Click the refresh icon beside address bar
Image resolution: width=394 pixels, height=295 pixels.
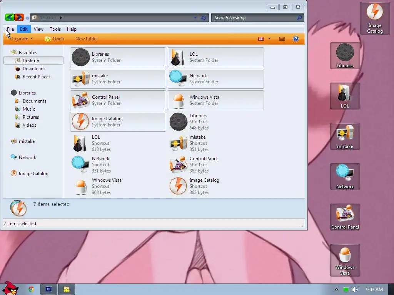[x=204, y=18]
